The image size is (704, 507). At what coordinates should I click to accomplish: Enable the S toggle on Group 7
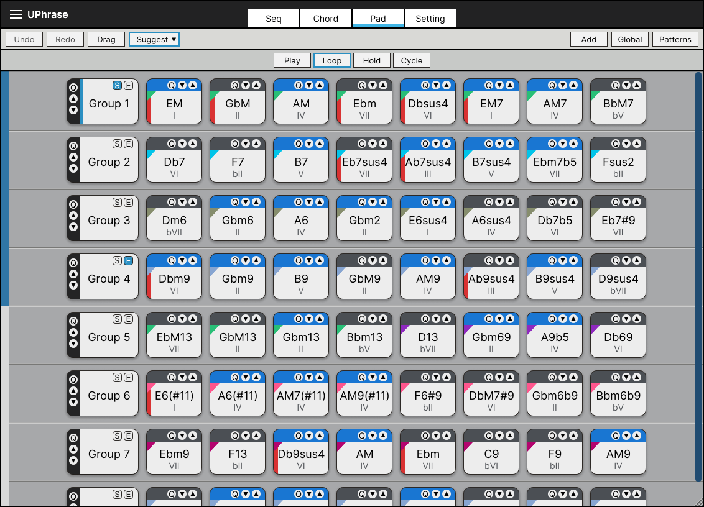click(117, 436)
